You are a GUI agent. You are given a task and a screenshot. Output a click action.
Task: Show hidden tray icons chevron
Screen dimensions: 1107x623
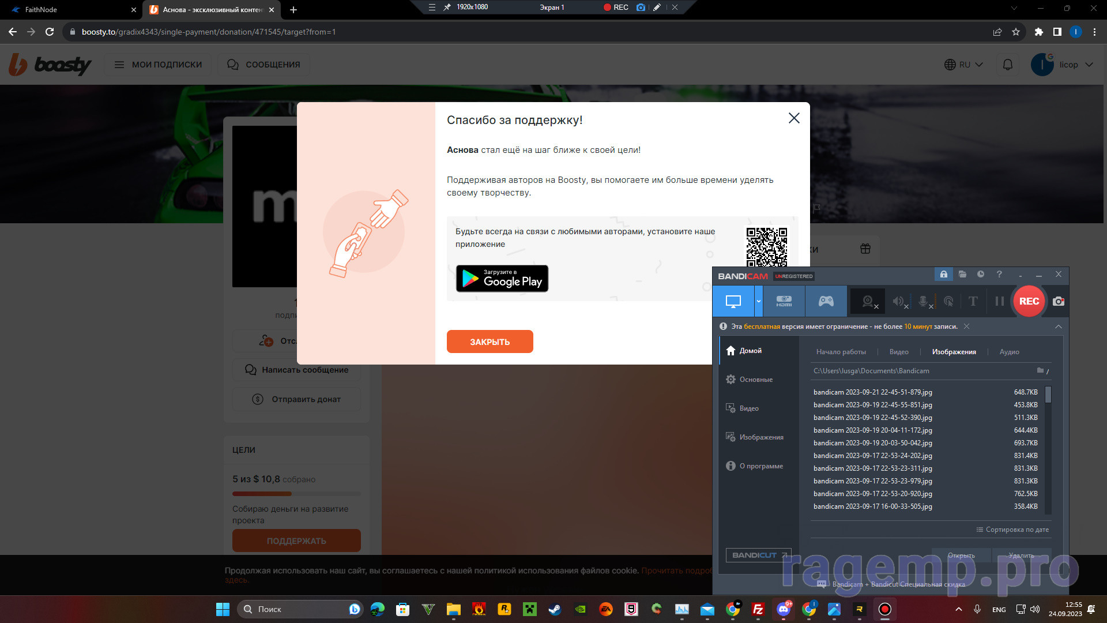point(958,609)
